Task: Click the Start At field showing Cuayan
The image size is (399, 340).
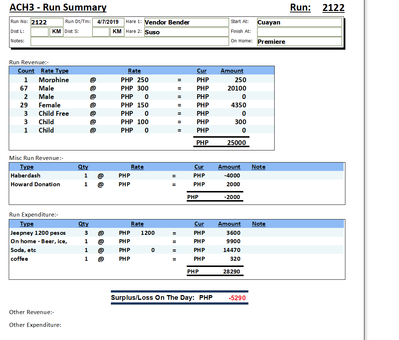Action: click(x=299, y=22)
